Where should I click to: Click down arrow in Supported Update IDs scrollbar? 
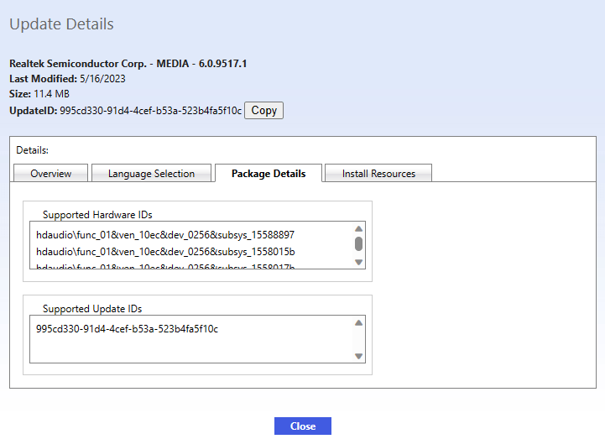tap(358, 356)
